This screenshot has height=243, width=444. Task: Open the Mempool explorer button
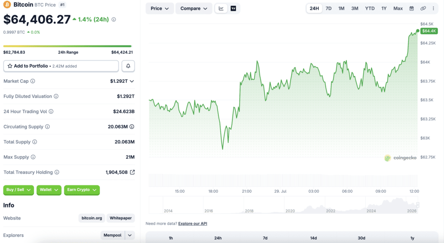coord(112,235)
